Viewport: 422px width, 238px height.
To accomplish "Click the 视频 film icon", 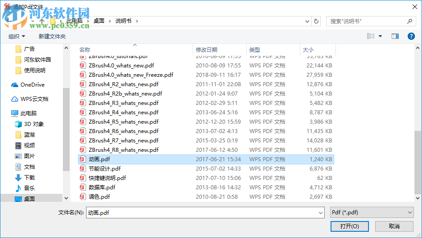I will coord(18,146).
